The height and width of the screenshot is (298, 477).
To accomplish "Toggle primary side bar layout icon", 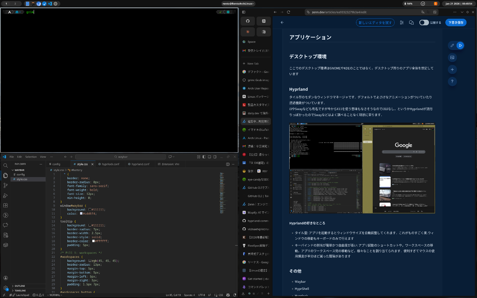I will 204,157.
